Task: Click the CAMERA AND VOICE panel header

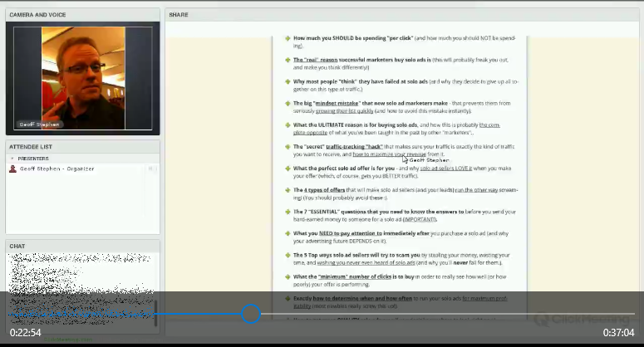Action: click(82, 15)
